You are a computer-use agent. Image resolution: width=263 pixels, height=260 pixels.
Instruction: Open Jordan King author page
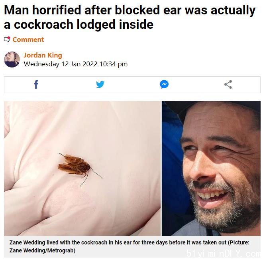coord(43,55)
